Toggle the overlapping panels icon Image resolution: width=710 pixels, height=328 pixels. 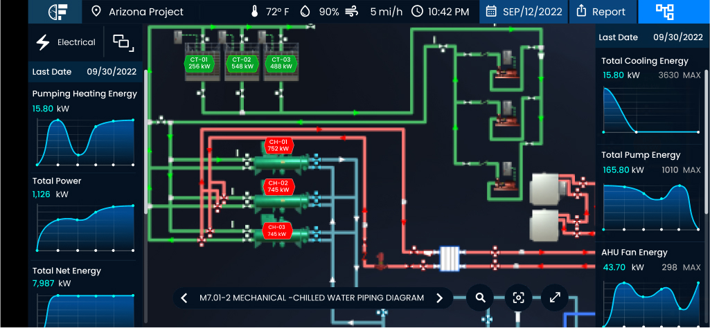[123, 42]
